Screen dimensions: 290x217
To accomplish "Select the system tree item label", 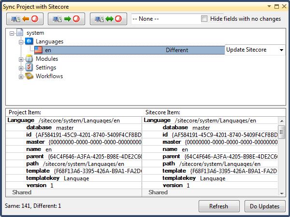I will (35, 33).
